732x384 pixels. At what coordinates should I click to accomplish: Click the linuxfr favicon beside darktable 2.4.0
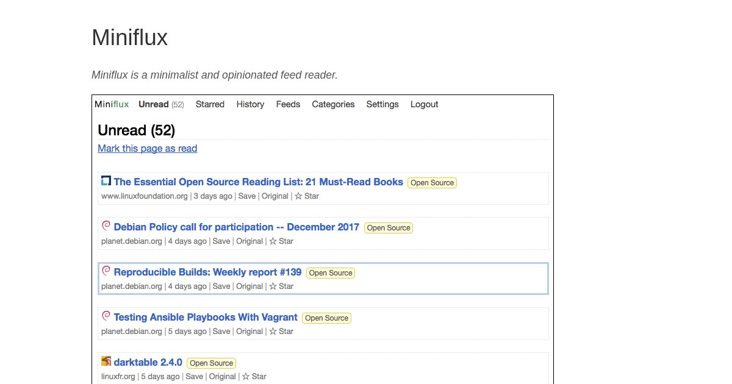tap(106, 361)
